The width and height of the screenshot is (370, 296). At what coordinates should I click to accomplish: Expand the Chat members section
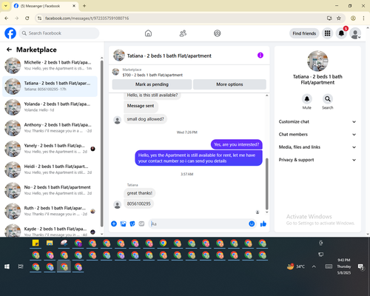pyautogui.click(x=317, y=135)
